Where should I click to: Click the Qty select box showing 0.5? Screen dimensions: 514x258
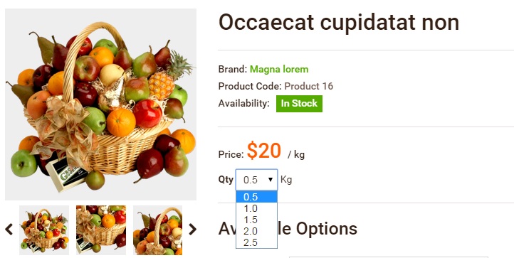coord(257,179)
